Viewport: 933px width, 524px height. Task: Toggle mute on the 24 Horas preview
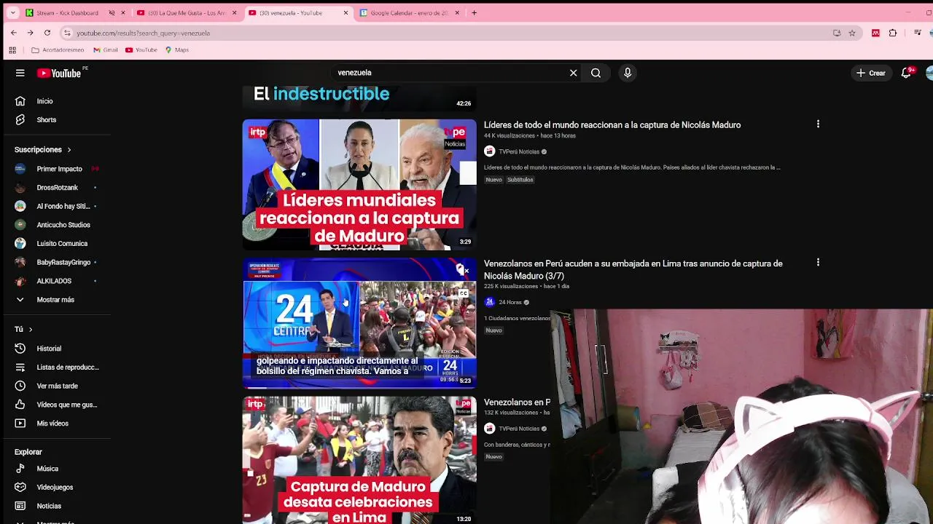[x=462, y=270]
